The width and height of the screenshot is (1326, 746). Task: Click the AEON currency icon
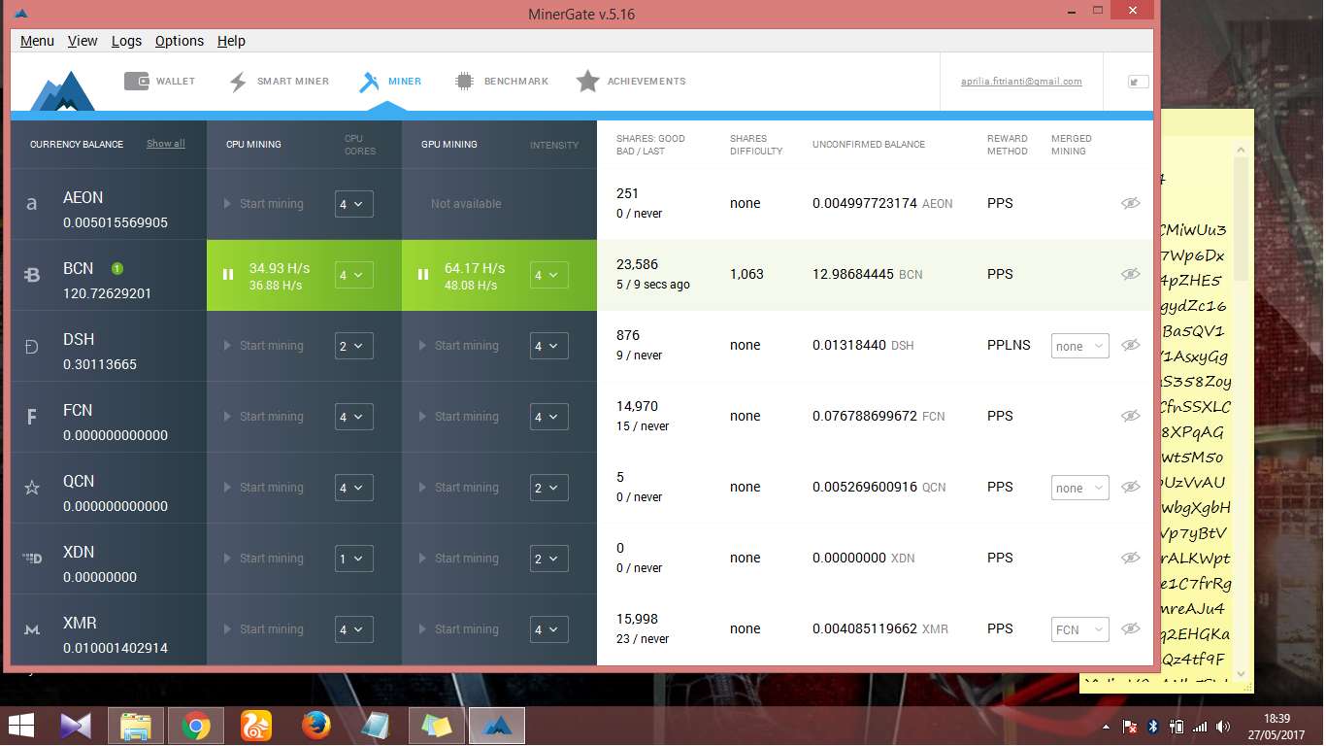32,204
